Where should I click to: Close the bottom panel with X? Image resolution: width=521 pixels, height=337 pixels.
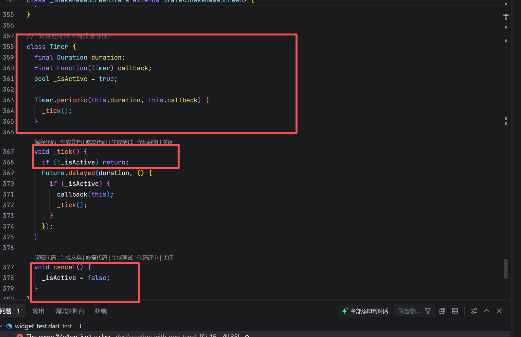tap(499, 311)
